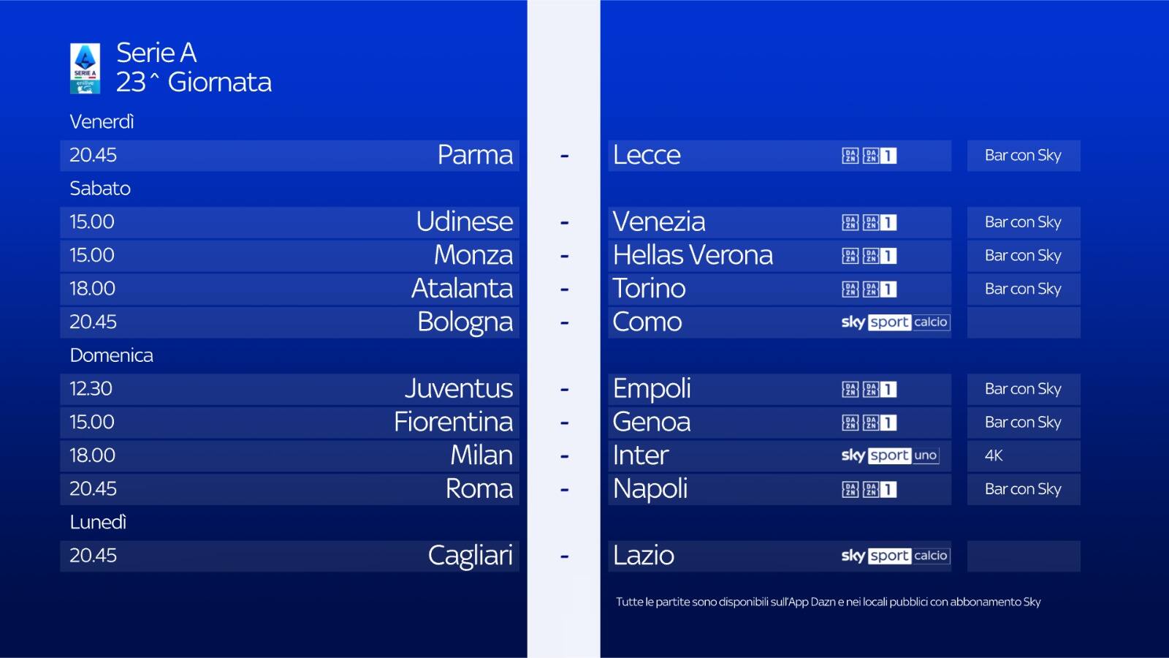1169x658 pixels.
Task: Click the DAZN 1 logo beside Torino
Action: 869,290
